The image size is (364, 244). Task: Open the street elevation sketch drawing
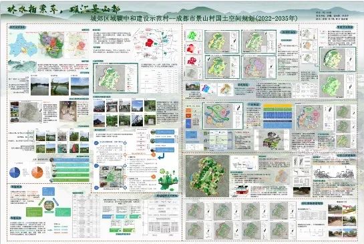(x=335, y=174)
